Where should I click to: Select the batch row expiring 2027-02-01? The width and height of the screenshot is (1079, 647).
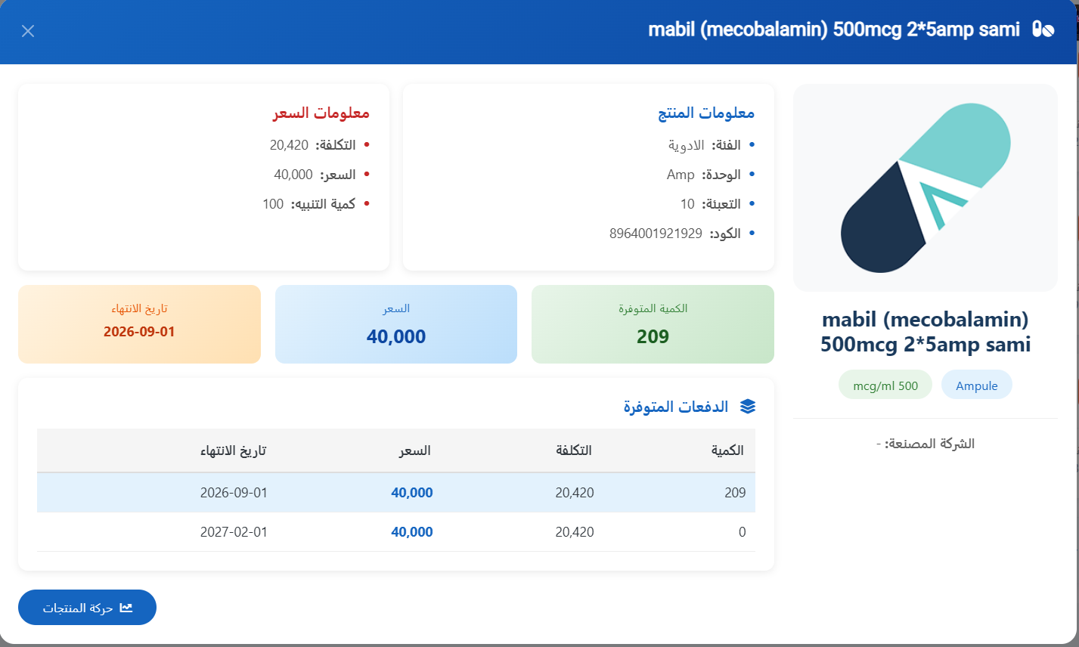396,532
